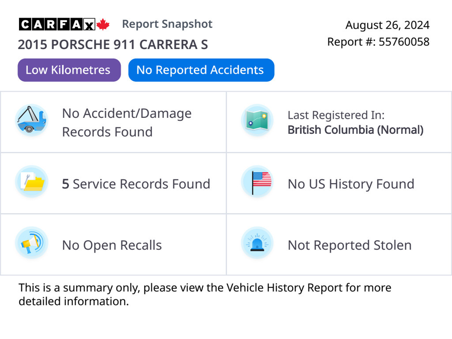Click the service records folder icon
This screenshot has height=339, width=452.
(x=31, y=181)
